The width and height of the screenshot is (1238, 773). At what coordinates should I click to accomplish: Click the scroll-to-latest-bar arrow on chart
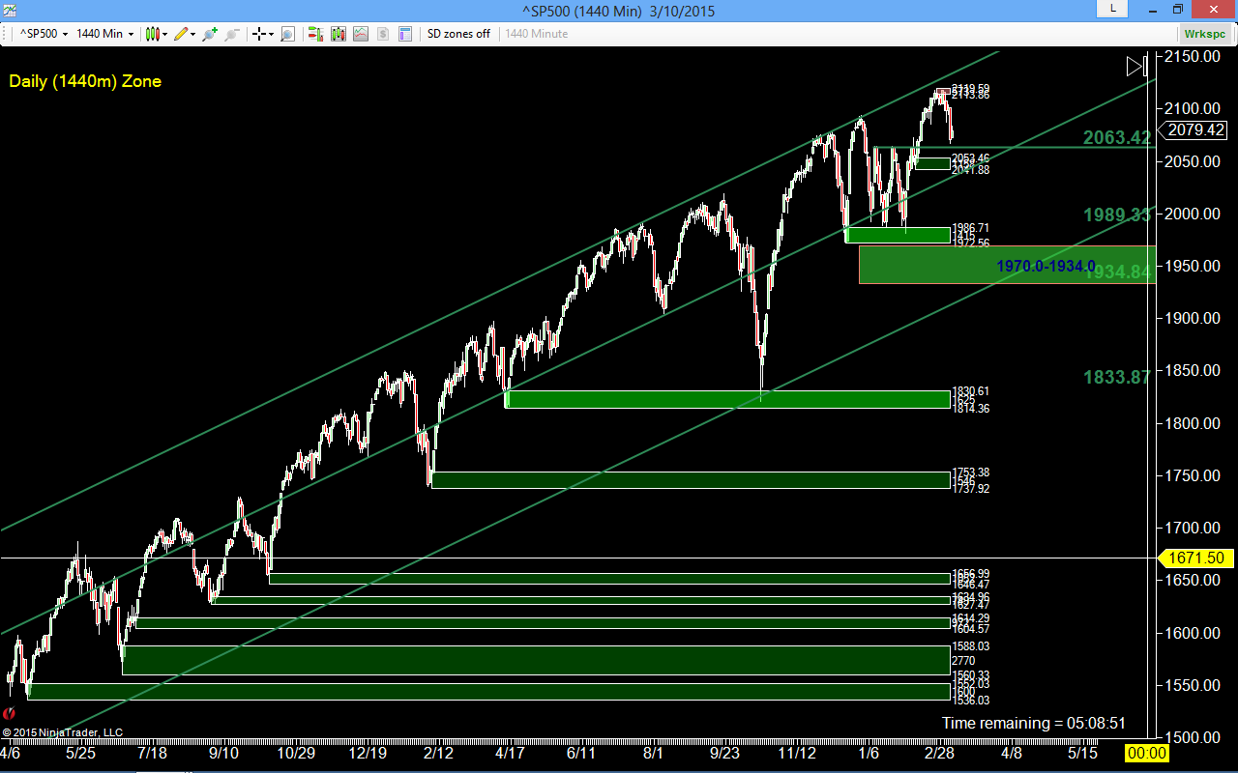[1137, 66]
